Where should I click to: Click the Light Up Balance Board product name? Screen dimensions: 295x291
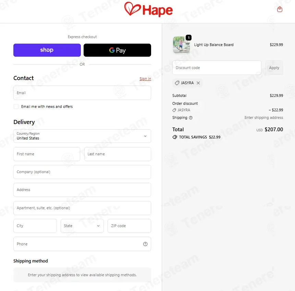tap(214, 45)
